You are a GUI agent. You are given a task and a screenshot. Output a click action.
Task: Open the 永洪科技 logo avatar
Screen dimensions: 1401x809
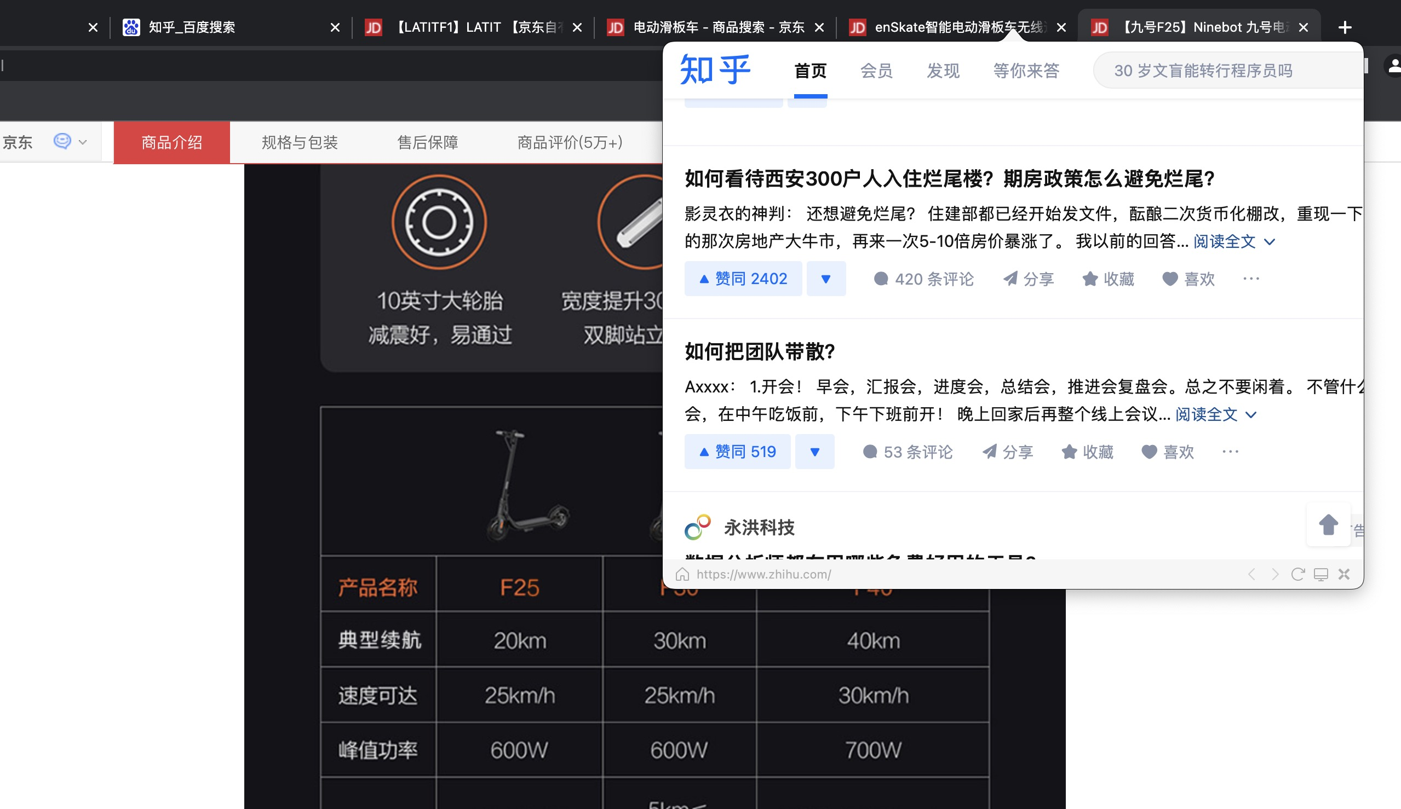point(698,527)
